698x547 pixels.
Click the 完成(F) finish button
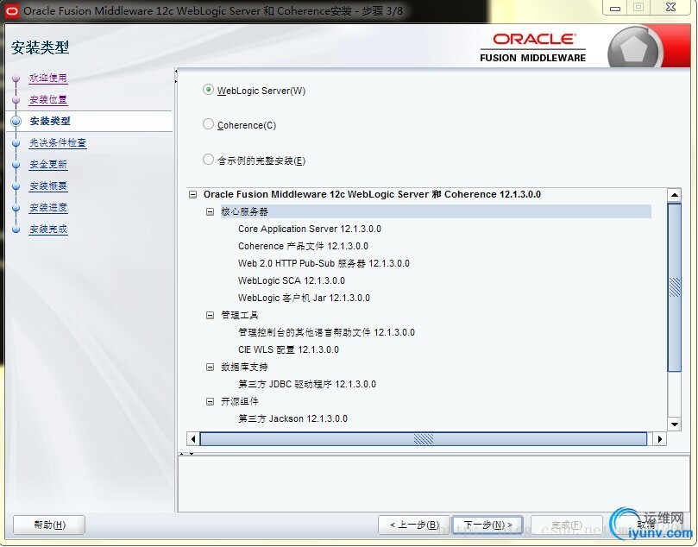[x=567, y=525]
